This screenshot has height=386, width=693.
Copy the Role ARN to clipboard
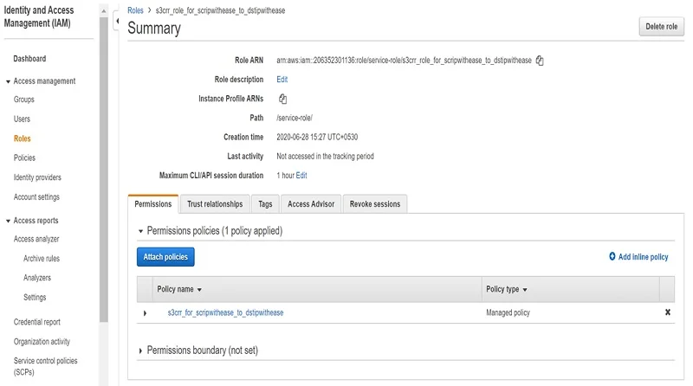coord(540,61)
